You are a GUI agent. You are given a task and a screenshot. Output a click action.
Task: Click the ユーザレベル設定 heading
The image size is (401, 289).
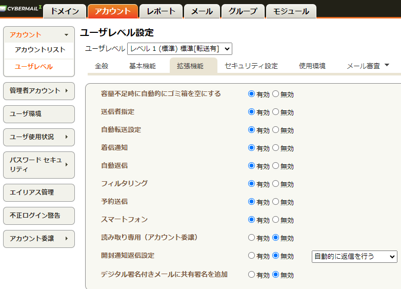(x=117, y=33)
